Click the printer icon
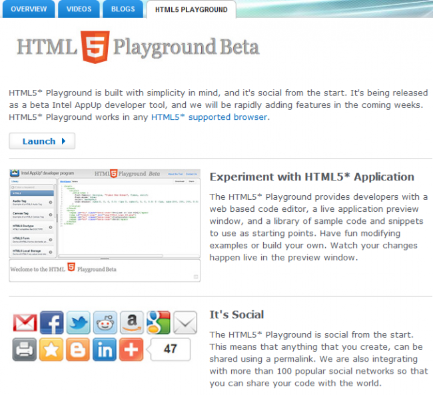Image resolution: width=433 pixels, height=395 pixels. click(25, 349)
